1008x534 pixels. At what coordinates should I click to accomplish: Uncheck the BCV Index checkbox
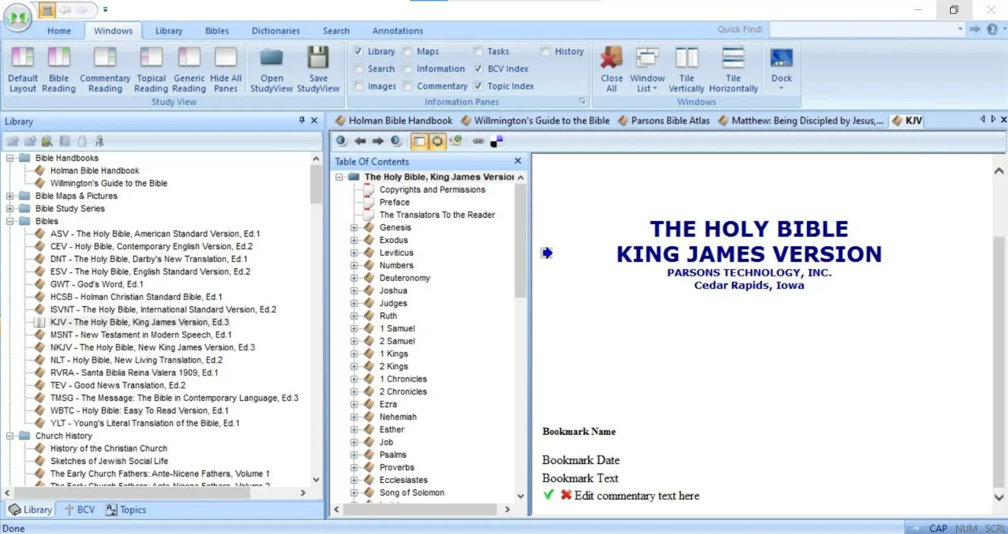[478, 69]
